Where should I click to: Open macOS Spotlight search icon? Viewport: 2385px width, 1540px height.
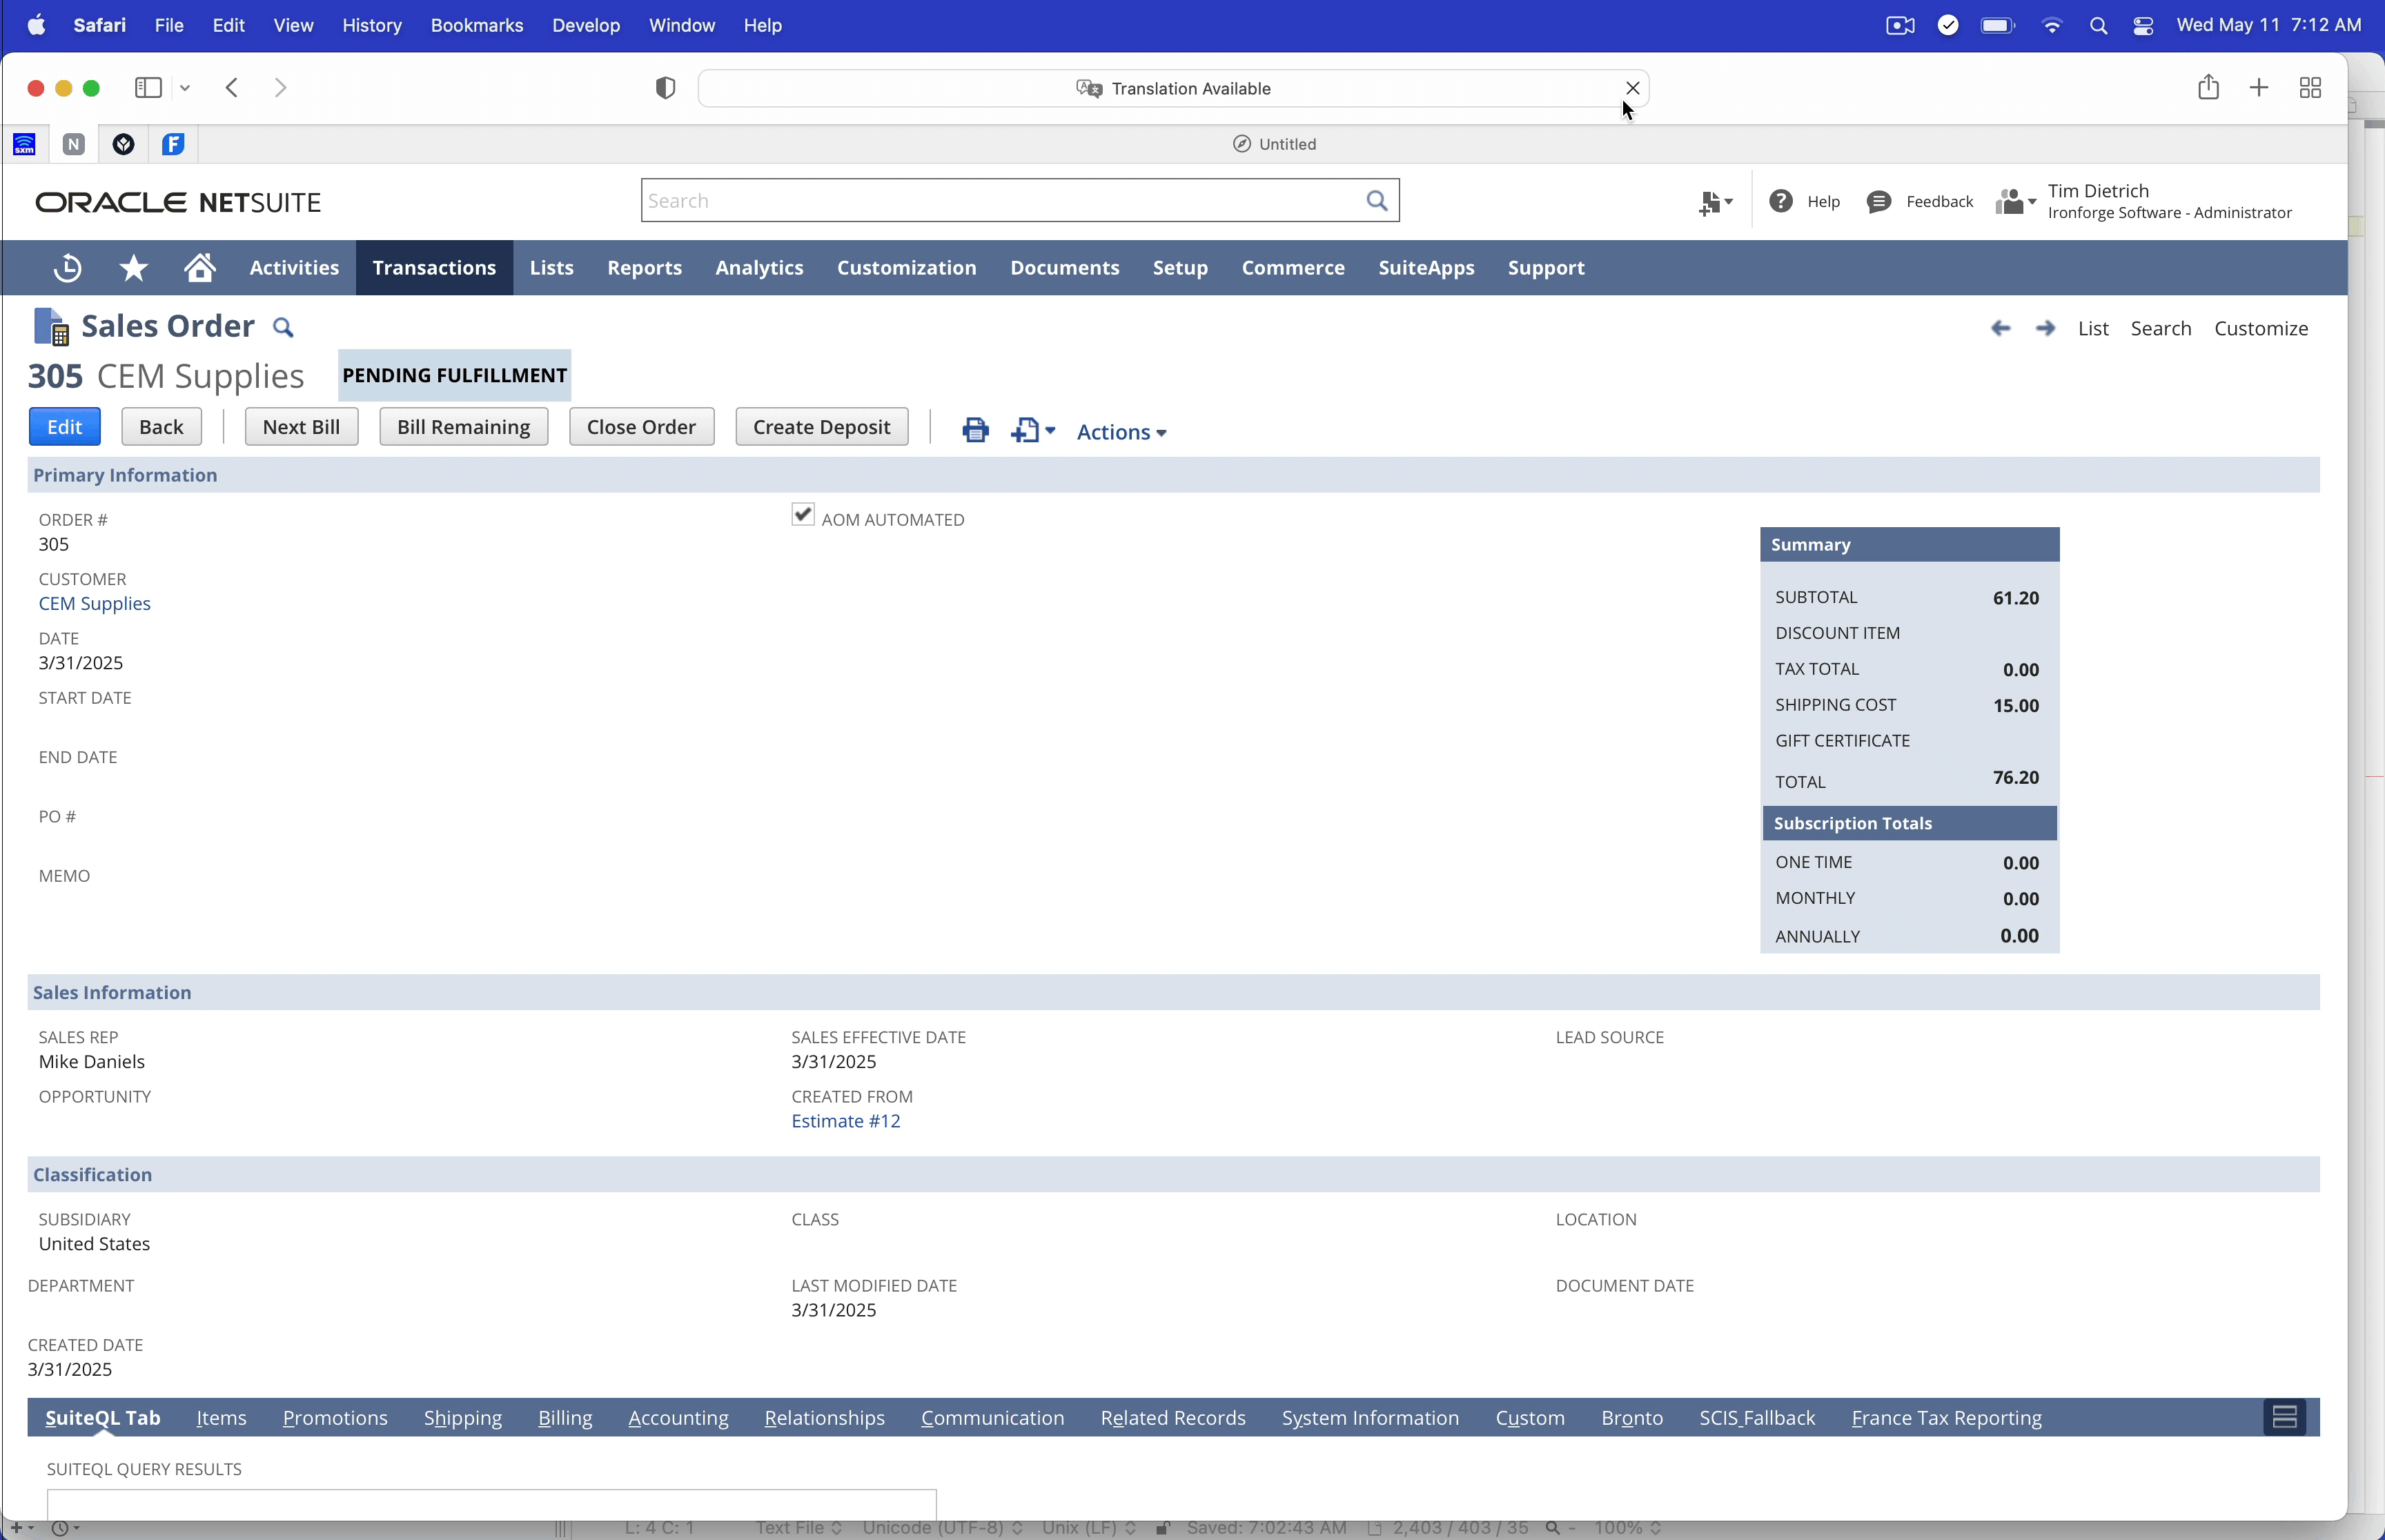2098,26
